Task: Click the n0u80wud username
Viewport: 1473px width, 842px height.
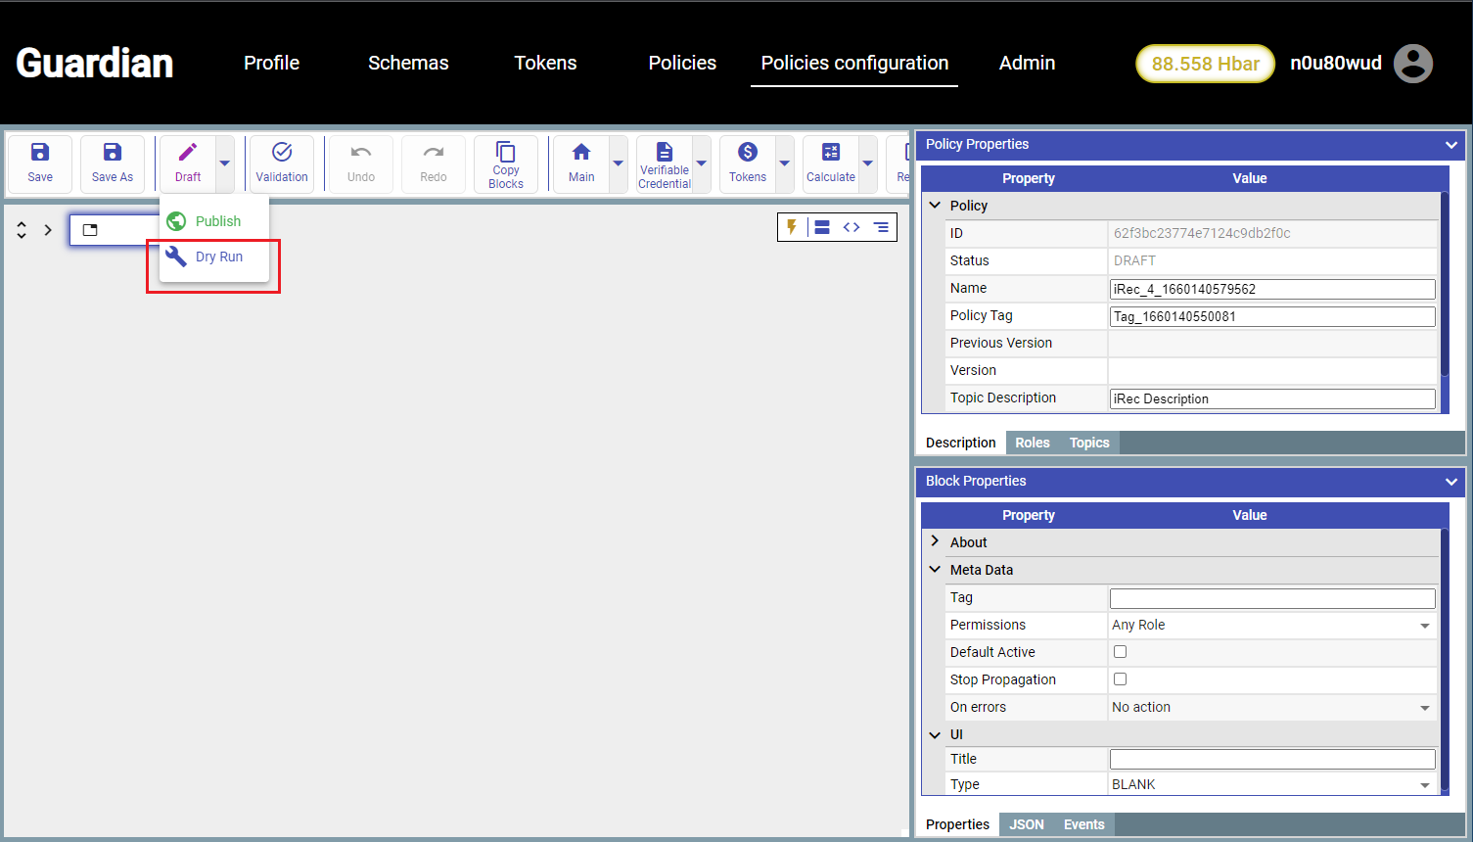Action: [1336, 63]
